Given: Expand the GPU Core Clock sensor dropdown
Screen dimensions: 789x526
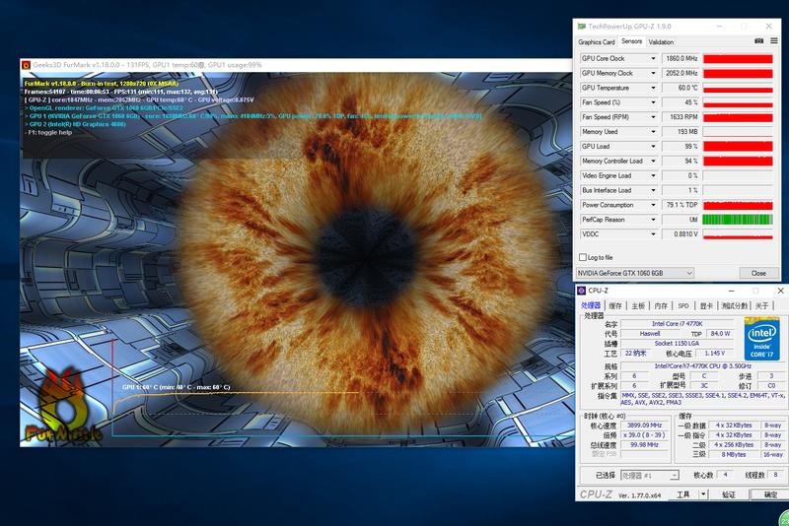Looking at the screenshot, I should [652, 59].
